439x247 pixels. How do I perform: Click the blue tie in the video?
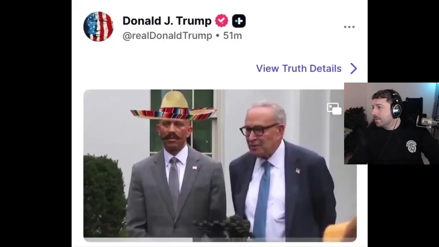(x=261, y=199)
